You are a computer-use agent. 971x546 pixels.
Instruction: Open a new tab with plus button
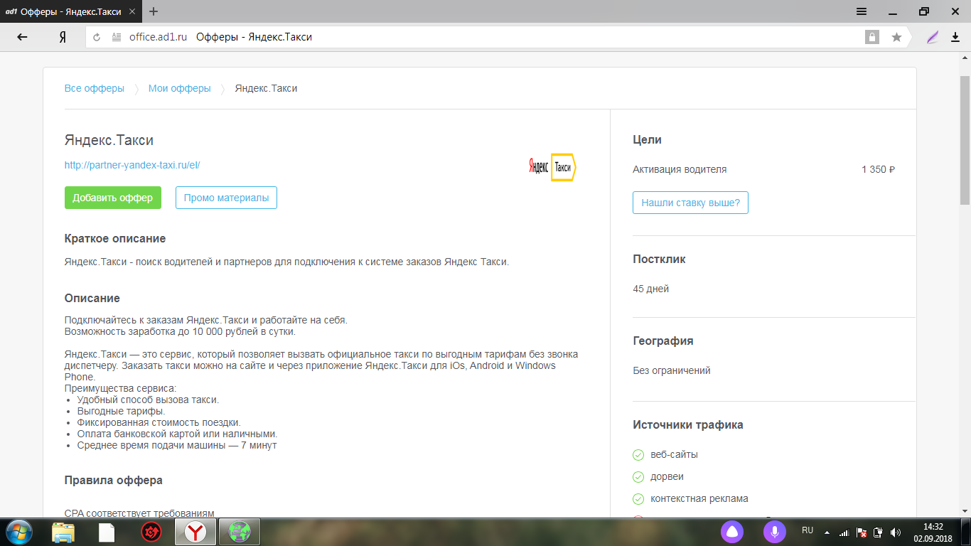pos(154,11)
